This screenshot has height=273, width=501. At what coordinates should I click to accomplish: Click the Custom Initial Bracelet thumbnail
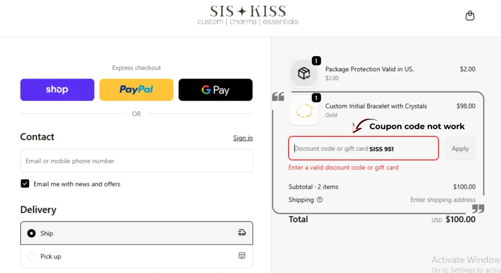(304, 110)
